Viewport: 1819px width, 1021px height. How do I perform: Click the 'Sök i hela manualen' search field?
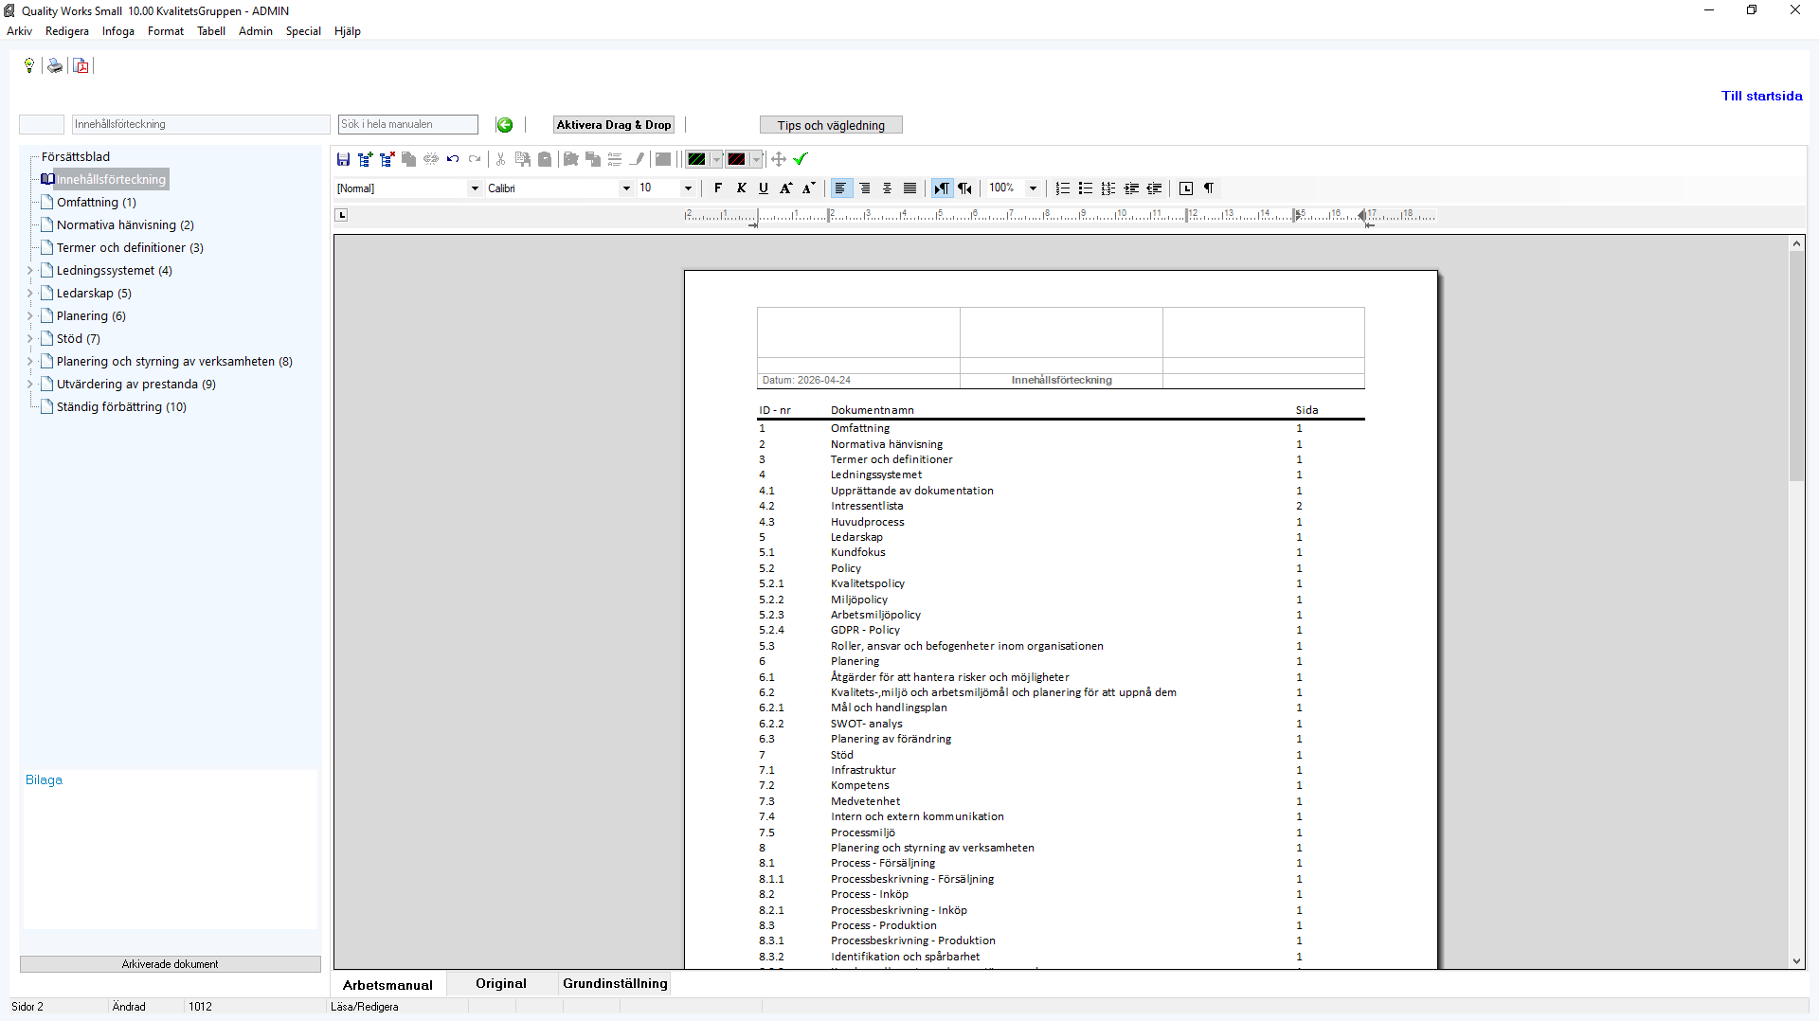(x=407, y=124)
